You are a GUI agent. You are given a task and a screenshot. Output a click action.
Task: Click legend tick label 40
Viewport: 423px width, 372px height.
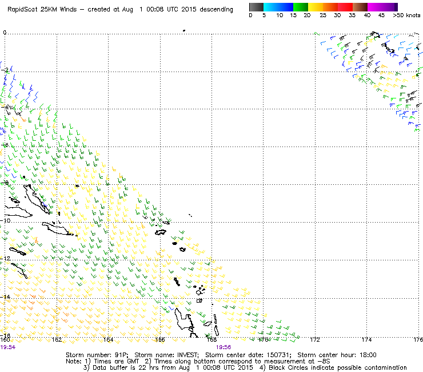pyautogui.click(x=367, y=15)
